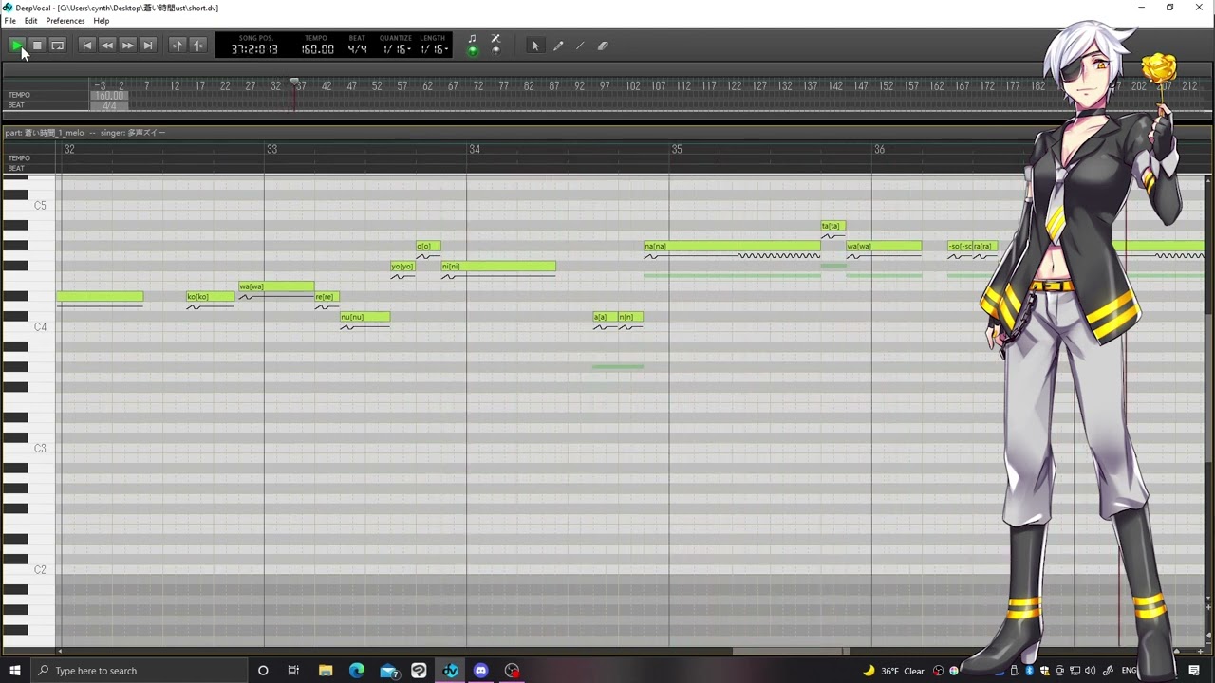Select the eraser tool
The height and width of the screenshot is (683, 1215).
click(x=603, y=46)
